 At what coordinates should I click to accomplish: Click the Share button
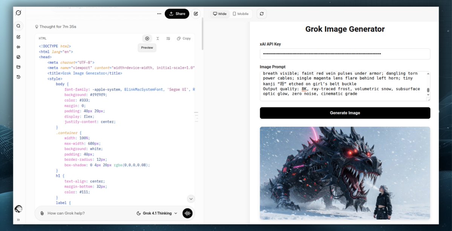click(x=177, y=14)
